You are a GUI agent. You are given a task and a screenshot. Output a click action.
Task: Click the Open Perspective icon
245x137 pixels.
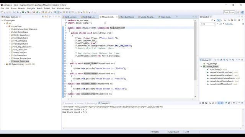(238, 12)
